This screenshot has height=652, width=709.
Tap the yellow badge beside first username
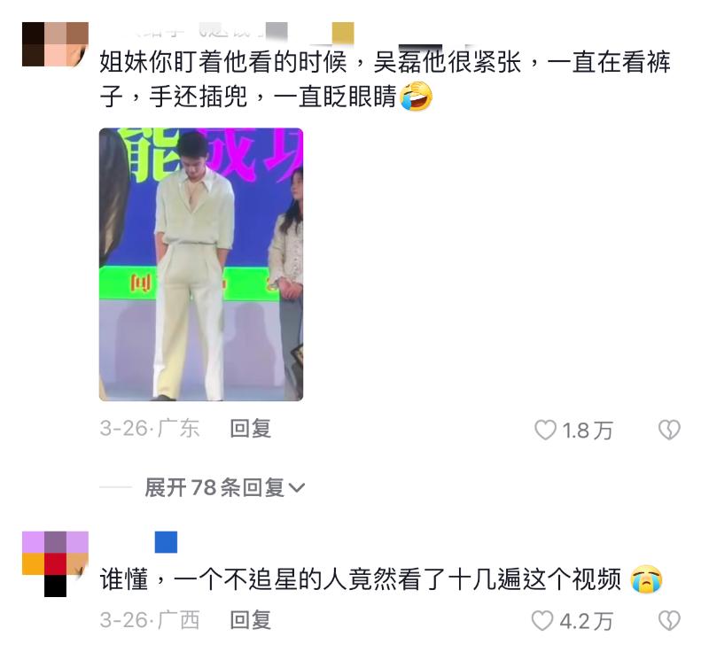point(343,33)
